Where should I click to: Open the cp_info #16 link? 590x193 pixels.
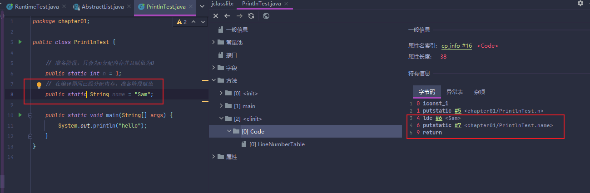tap(456, 46)
